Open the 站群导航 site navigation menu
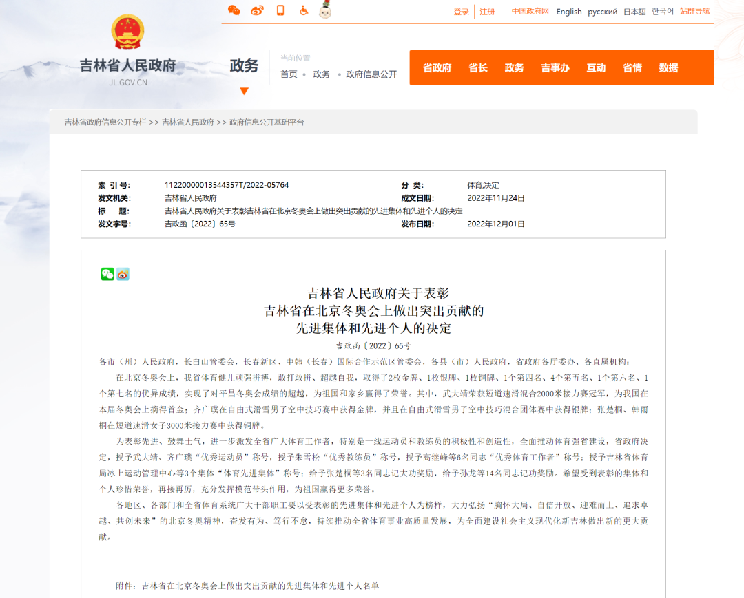The height and width of the screenshot is (598, 744). (x=694, y=11)
